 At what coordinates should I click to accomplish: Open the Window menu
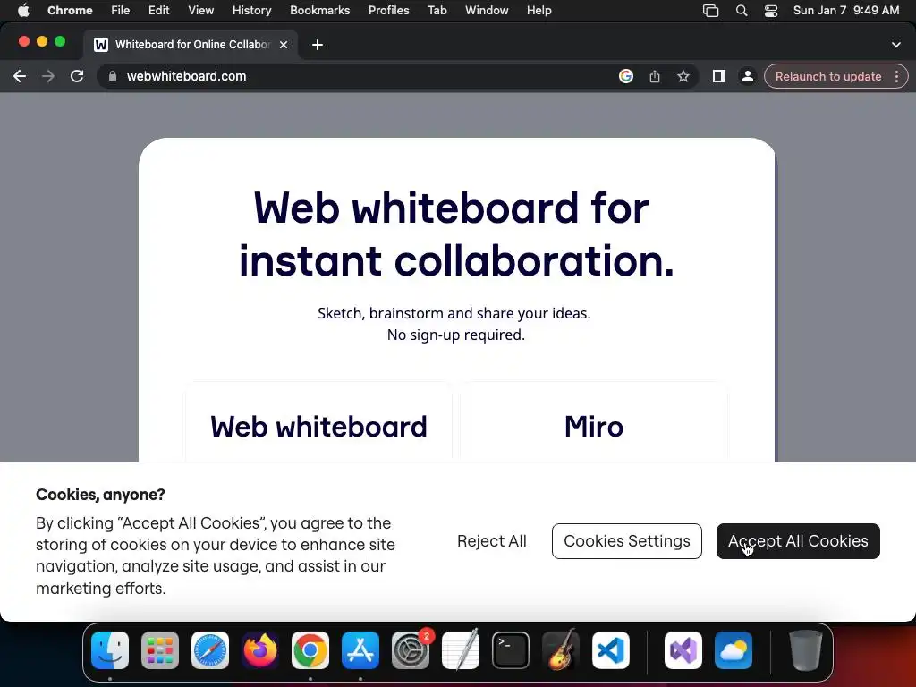(x=487, y=11)
